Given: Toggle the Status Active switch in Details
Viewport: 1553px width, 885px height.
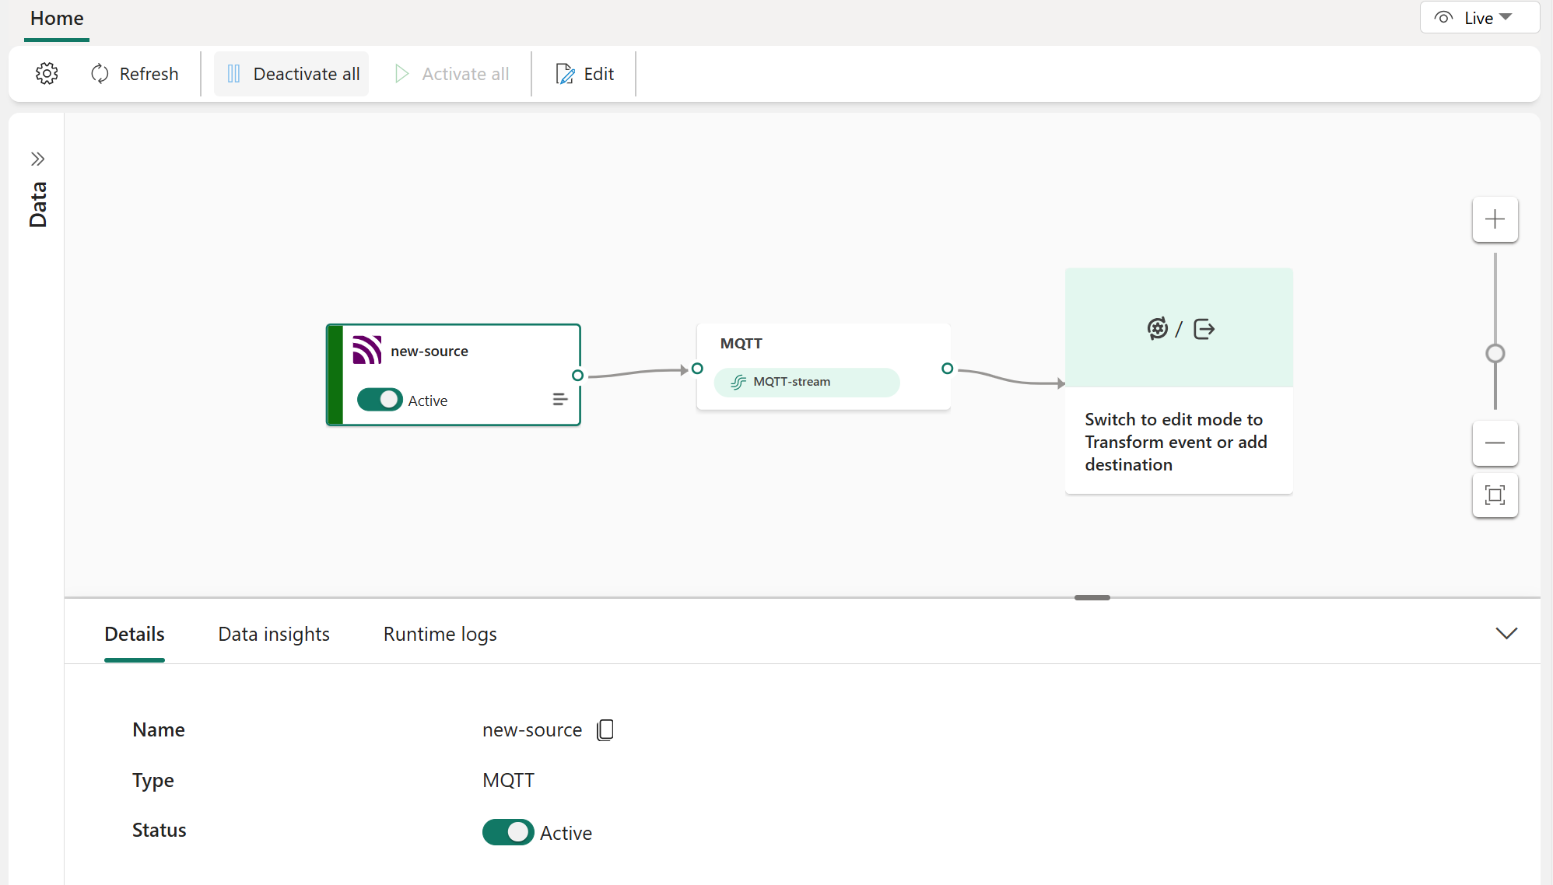Looking at the screenshot, I should 508,832.
